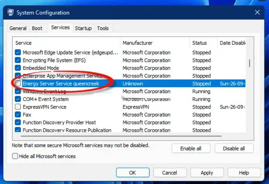Click the Cancel button
This screenshot has height=184, width=269.
(x=170, y=173)
